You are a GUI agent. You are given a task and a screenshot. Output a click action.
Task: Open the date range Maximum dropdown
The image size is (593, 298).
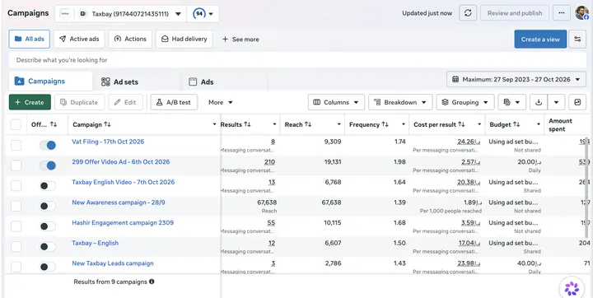(x=516, y=79)
